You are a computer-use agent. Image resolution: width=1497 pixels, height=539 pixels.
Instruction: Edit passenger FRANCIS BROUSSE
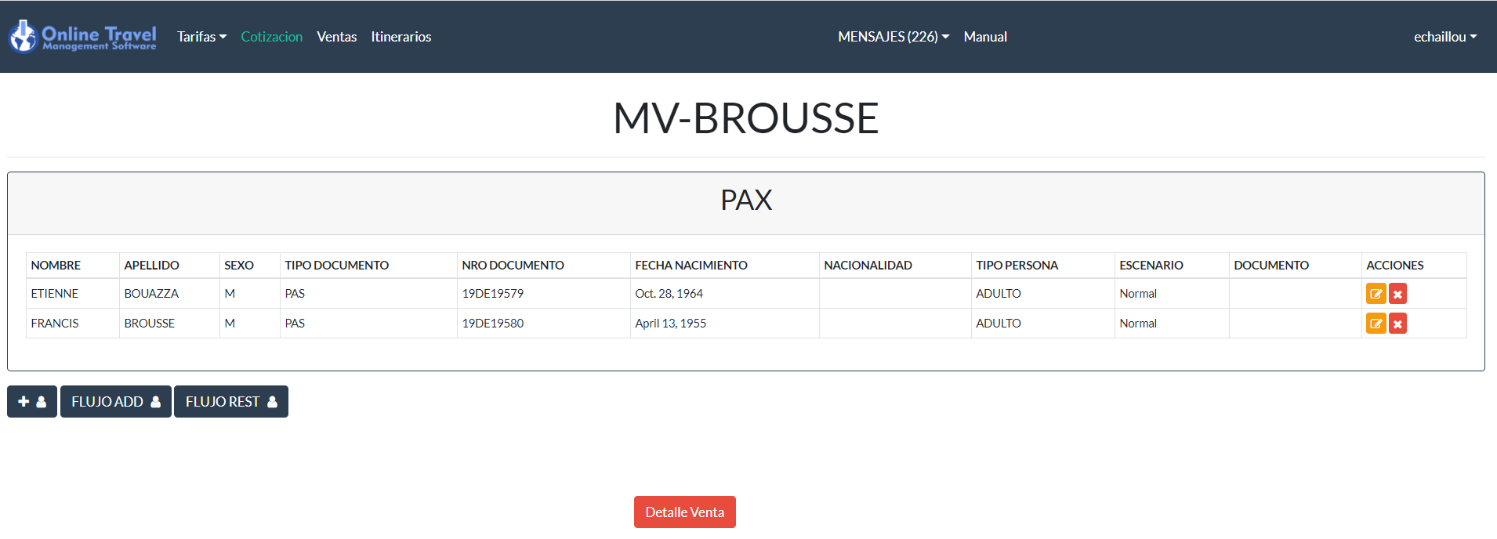point(1376,324)
